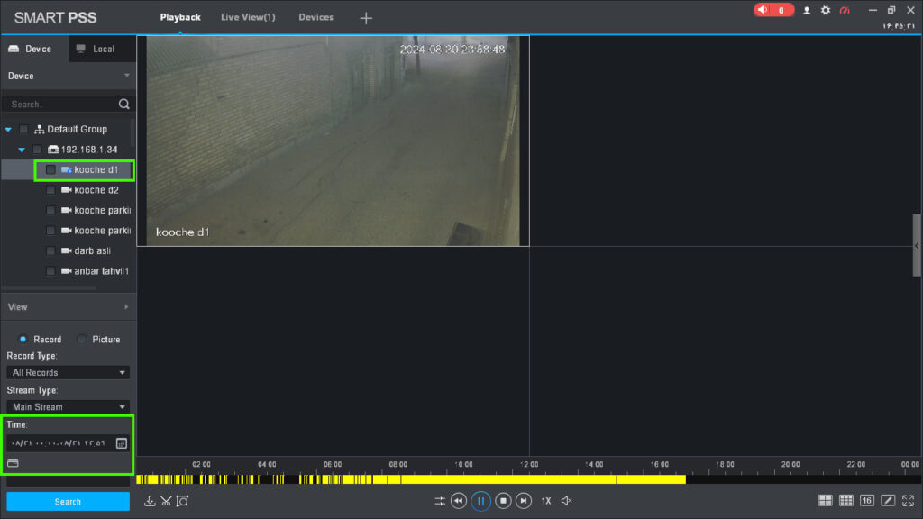This screenshot has height=519, width=923.
Task: Open the system gauge status icon
Action: 845,10
